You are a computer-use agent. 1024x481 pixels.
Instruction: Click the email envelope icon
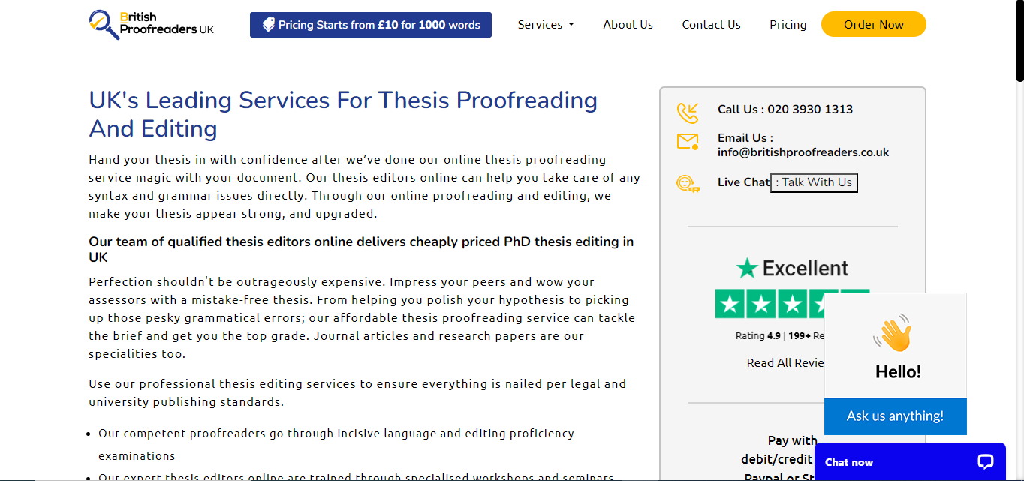(687, 141)
